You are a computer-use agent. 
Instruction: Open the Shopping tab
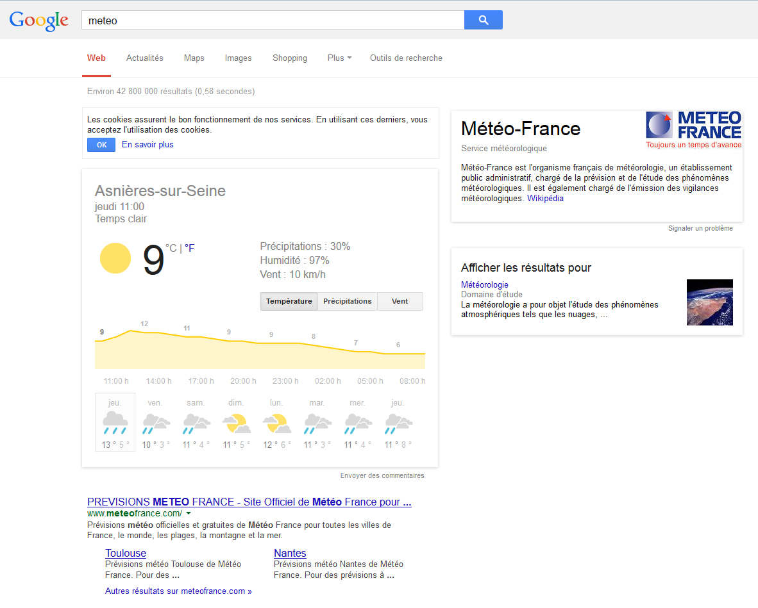(x=290, y=58)
